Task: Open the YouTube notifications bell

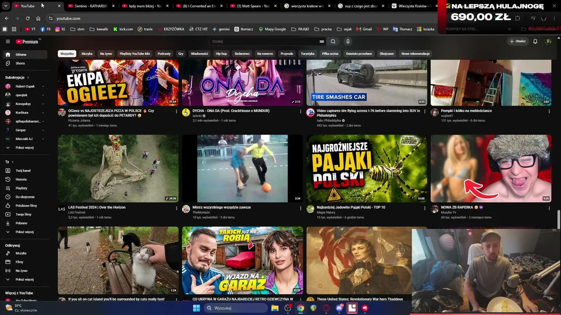Action: (535, 42)
